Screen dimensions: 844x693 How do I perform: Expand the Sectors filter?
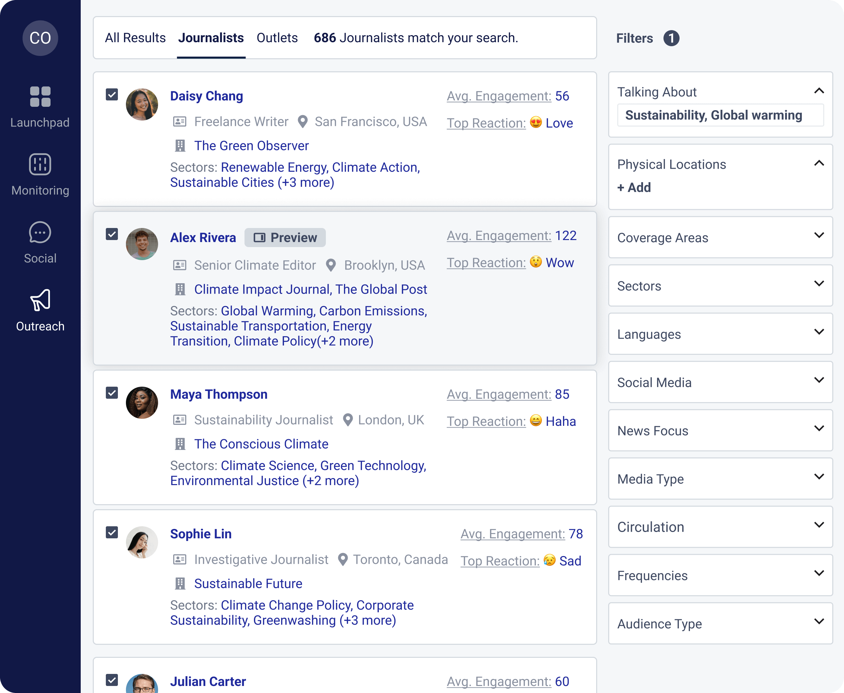[819, 284]
